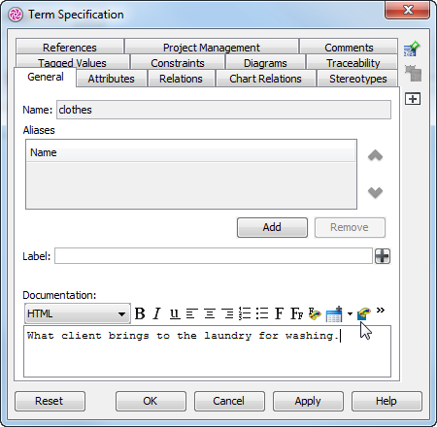
Task: Click the plus icon beside Label field
Action: tap(383, 256)
